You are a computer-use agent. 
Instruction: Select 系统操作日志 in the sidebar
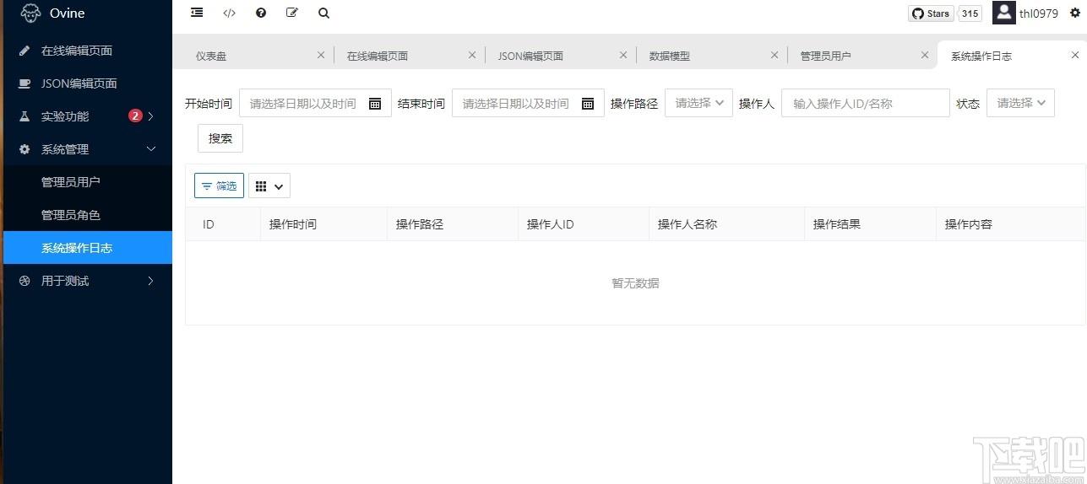click(x=86, y=248)
